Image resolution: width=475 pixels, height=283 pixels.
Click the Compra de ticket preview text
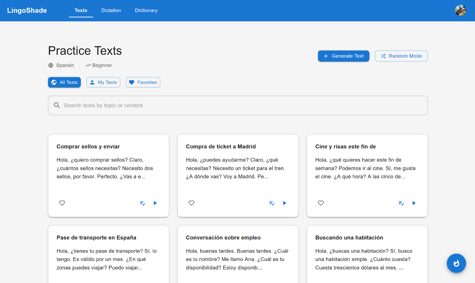(x=236, y=168)
